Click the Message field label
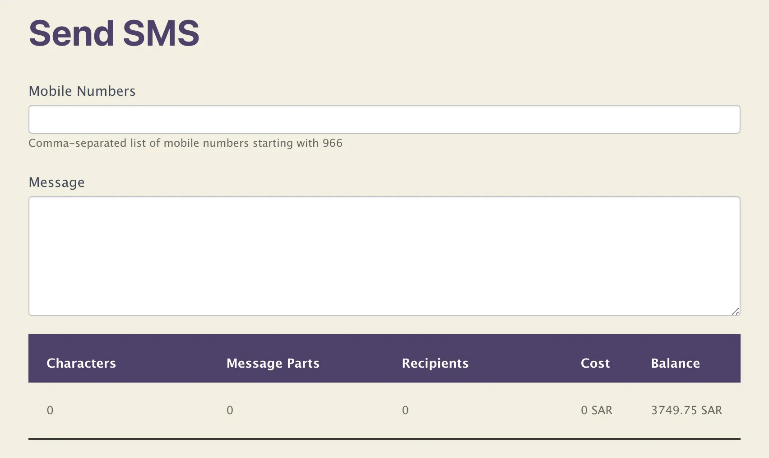Image resolution: width=769 pixels, height=458 pixels. pos(57,182)
